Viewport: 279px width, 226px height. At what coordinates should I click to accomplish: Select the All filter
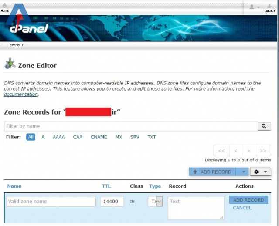[31, 137]
